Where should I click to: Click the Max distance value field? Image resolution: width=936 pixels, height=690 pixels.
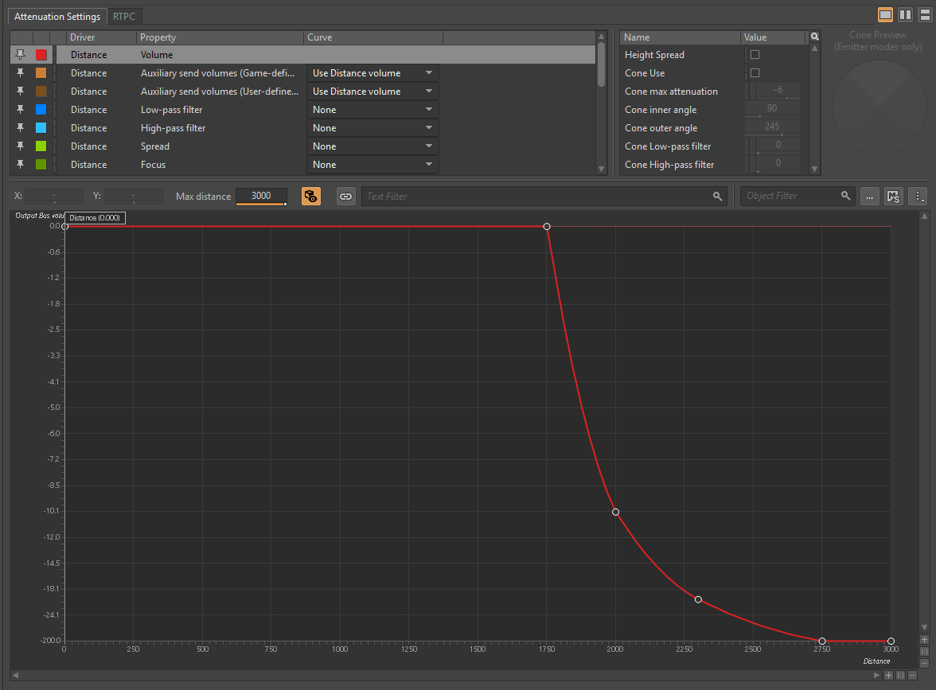point(261,196)
